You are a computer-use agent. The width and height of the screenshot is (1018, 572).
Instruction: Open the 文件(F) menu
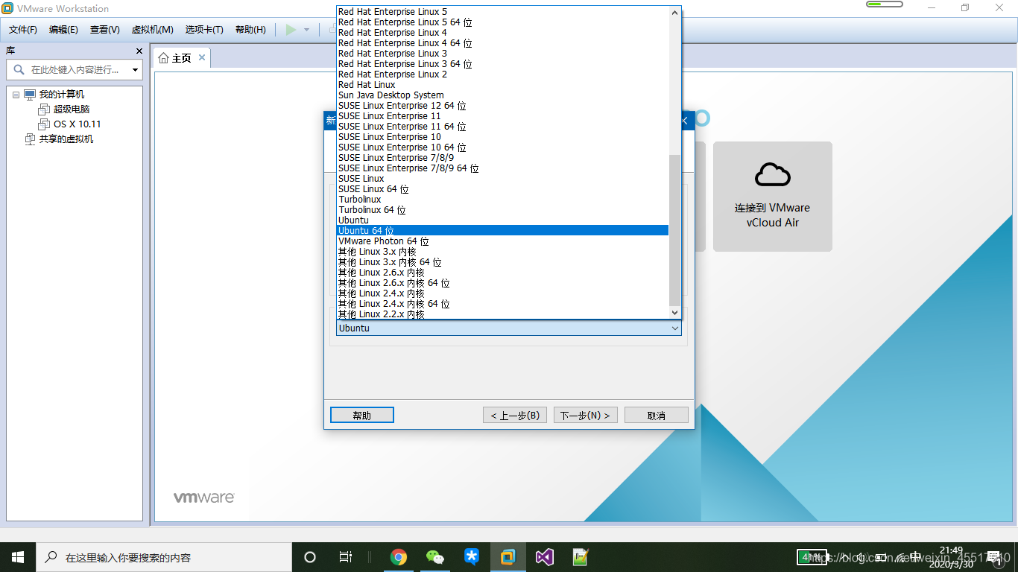pyautogui.click(x=23, y=30)
